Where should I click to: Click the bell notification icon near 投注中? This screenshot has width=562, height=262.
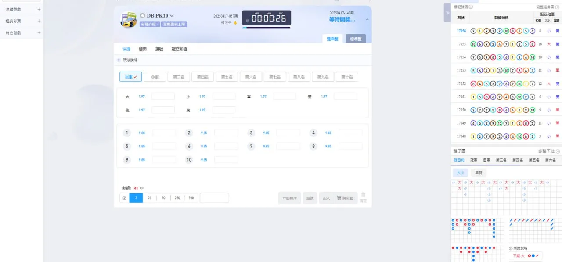235,23
